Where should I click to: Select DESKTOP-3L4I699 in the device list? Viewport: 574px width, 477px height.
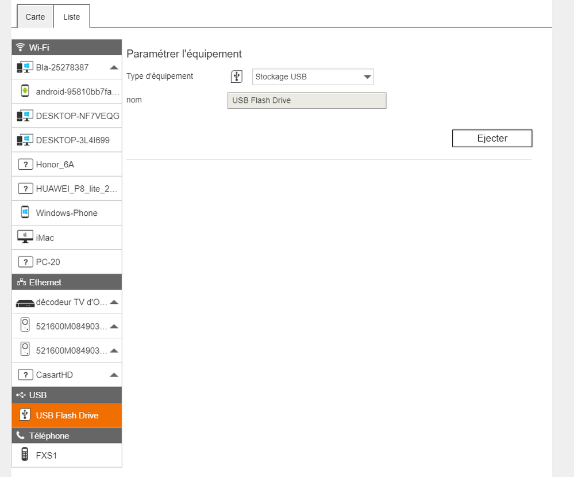pos(72,140)
